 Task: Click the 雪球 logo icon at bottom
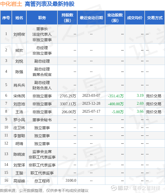pos(114,188)
